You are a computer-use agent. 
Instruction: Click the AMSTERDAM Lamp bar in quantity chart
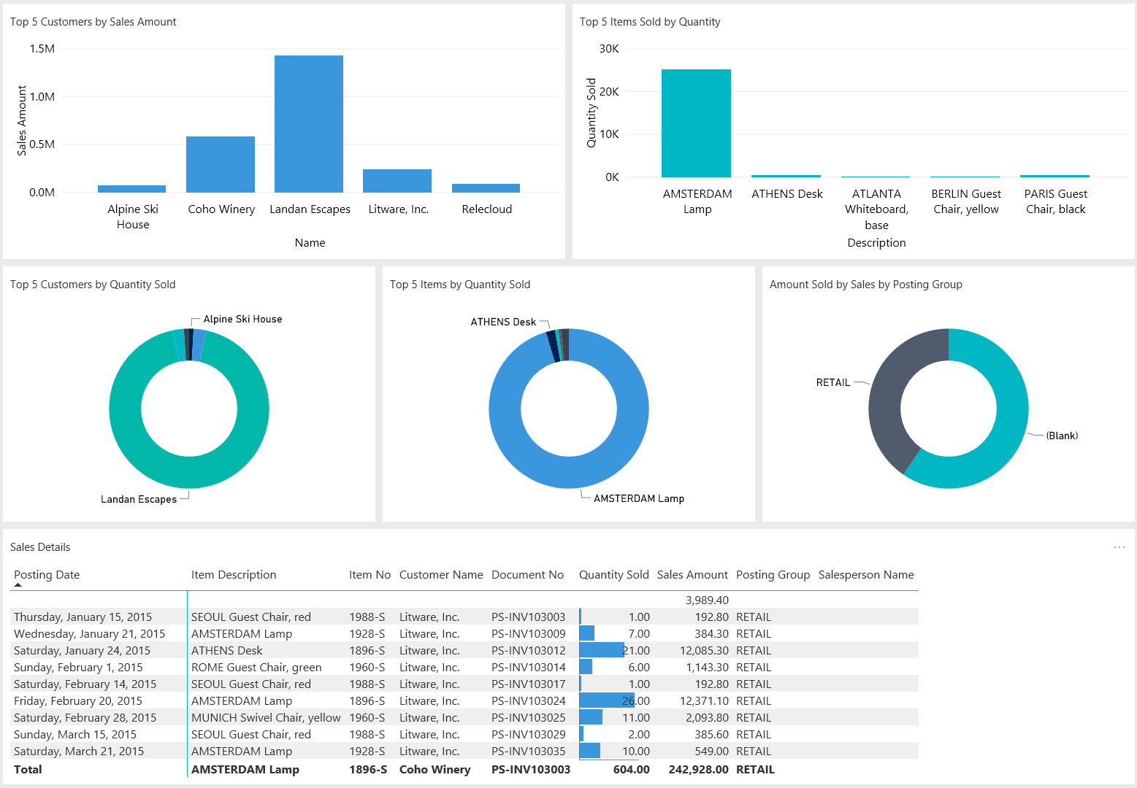[696, 123]
